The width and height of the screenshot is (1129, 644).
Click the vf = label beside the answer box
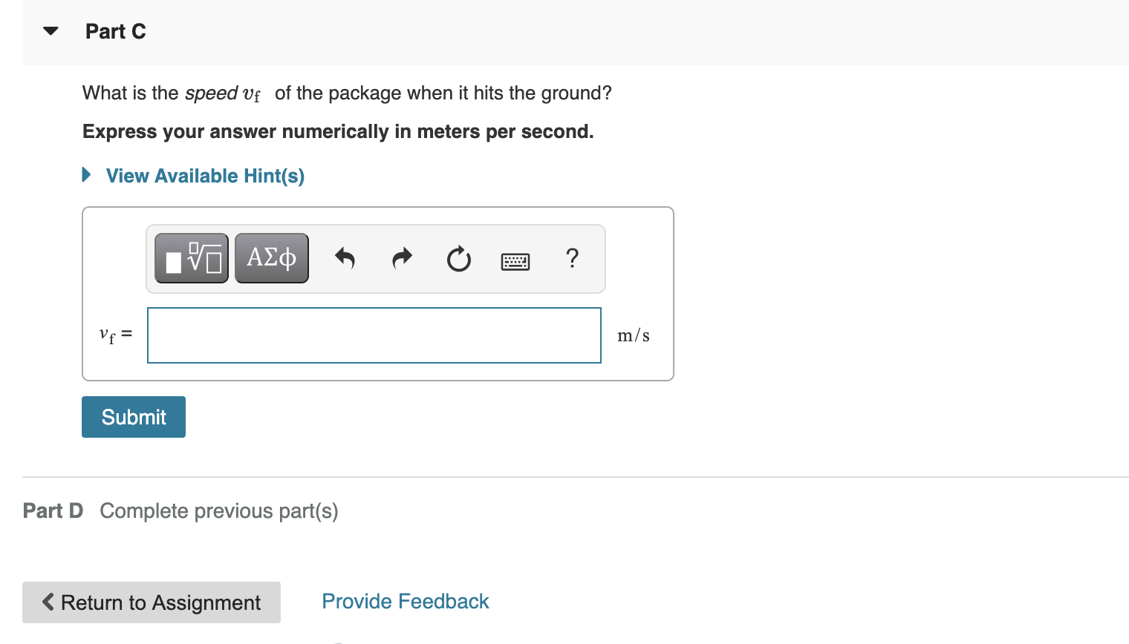coord(115,334)
